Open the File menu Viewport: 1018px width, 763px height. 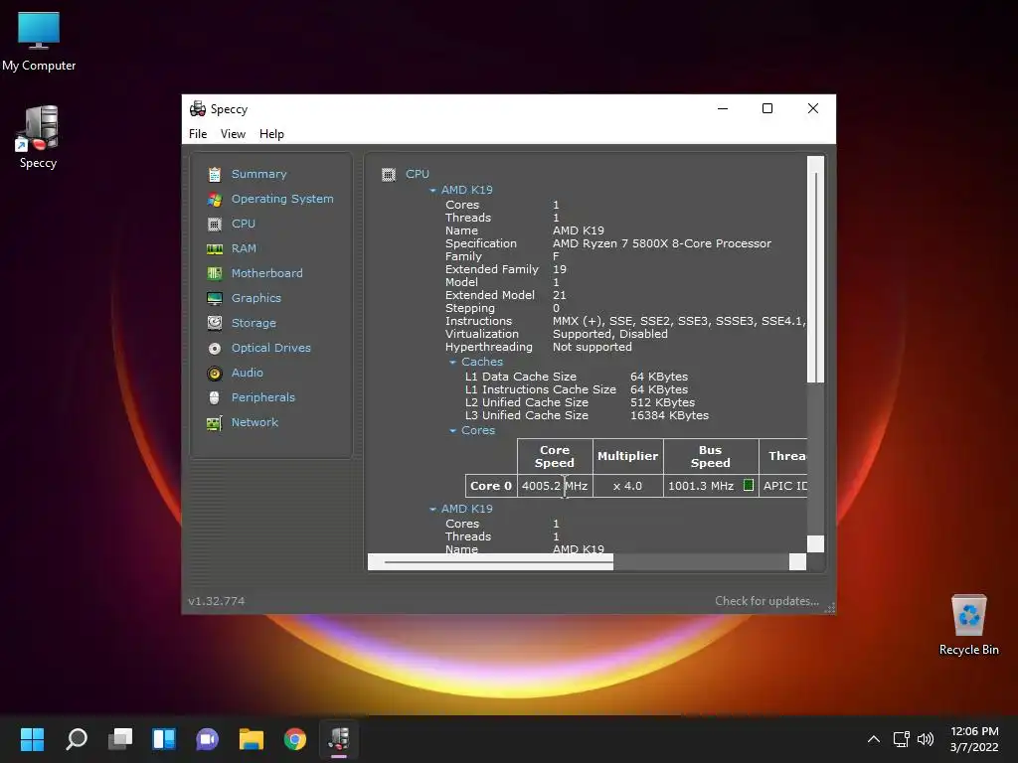(198, 134)
